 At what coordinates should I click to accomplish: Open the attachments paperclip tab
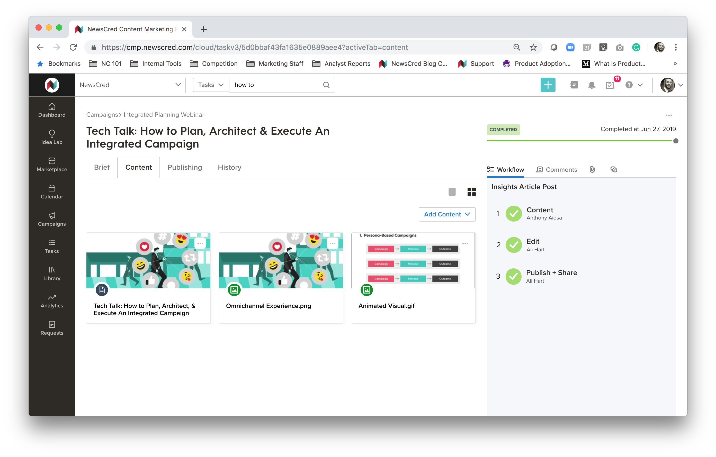pyautogui.click(x=592, y=169)
